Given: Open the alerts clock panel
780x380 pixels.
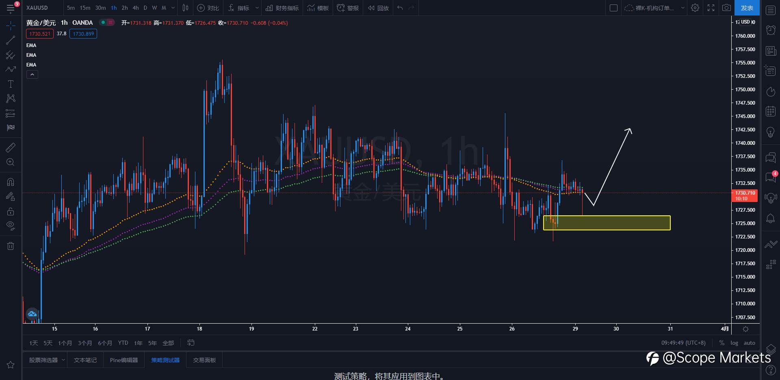Looking at the screenshot, I should [x=771, y=30].
